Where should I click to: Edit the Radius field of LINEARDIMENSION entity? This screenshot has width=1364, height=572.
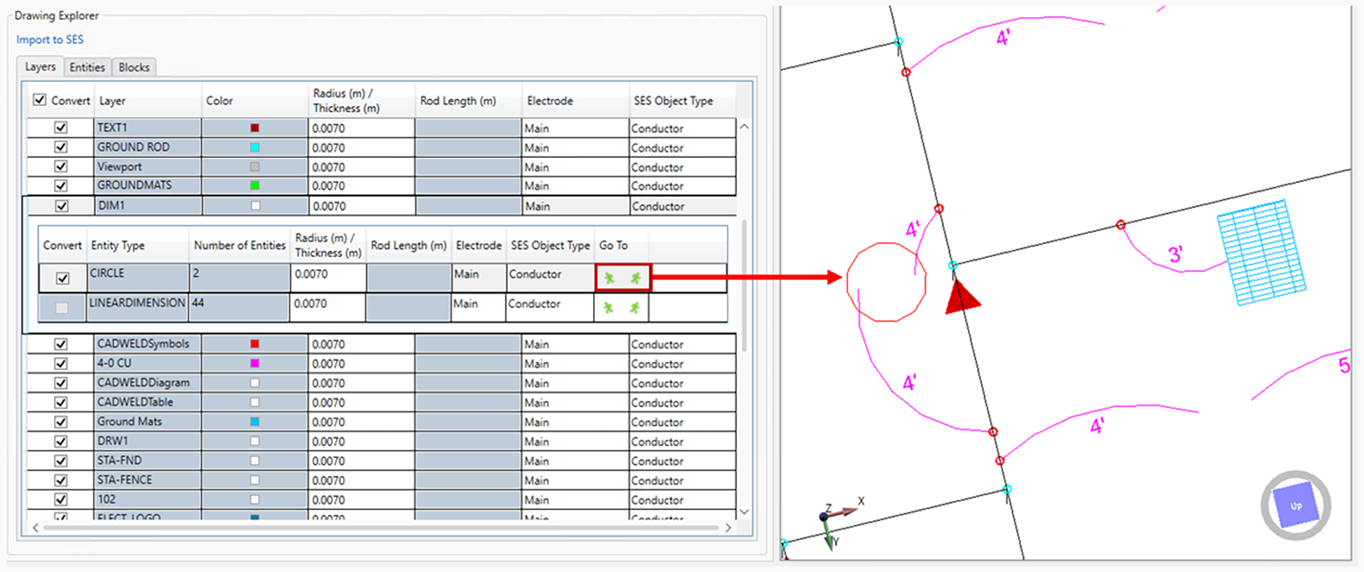[328, 308]
